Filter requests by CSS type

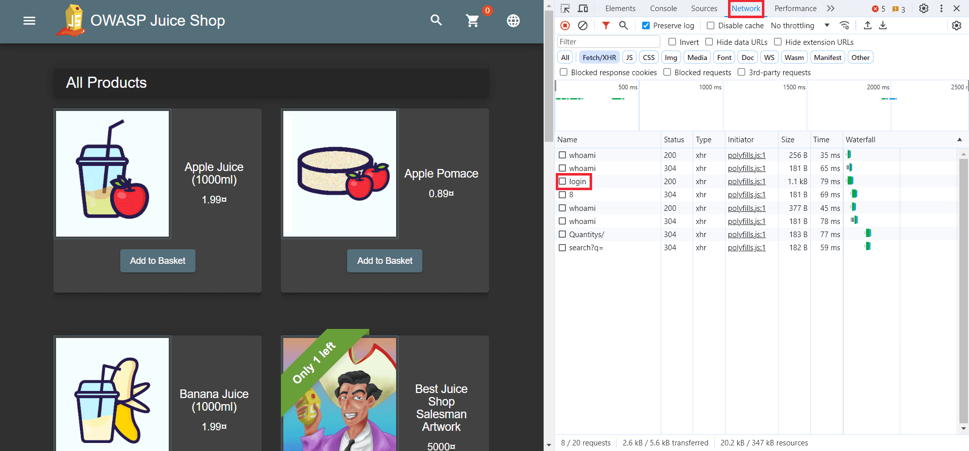point(649,58)
